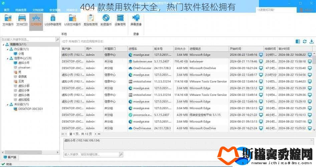Click the quick function search box at top right
The width and height of the screenshot is (316, 167).
[x=276, y=10]
